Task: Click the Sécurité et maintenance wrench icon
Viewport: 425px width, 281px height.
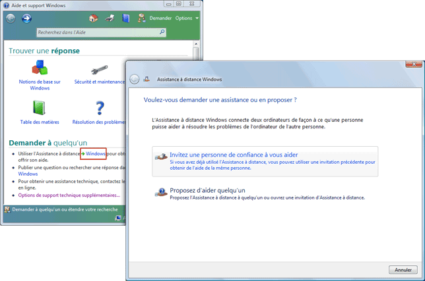Action: 100,70
